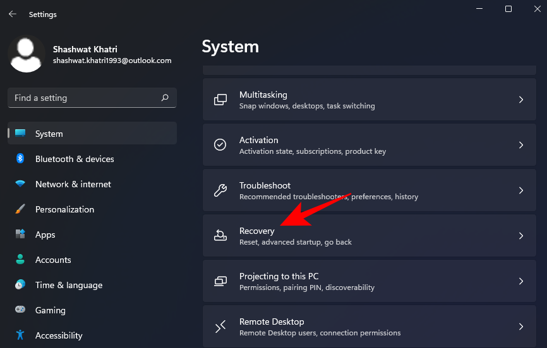Click the Accounts person icon
The height and width of the screenshot is (348, 547).
(x=20, y=260)
